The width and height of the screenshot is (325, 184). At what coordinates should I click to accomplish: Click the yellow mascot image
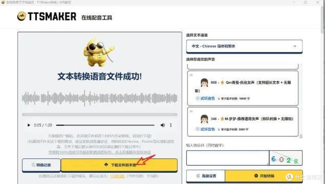[x=98, y=52]
